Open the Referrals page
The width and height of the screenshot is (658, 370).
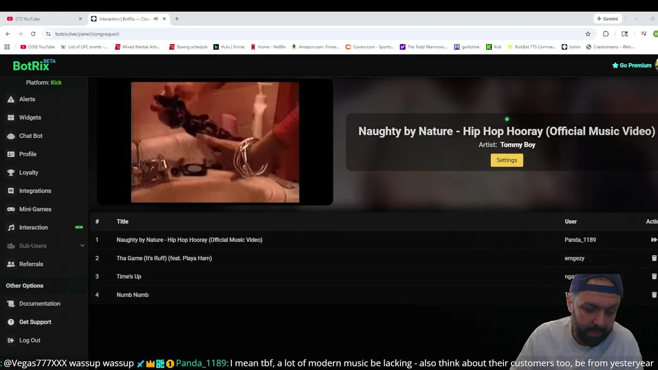31,264
